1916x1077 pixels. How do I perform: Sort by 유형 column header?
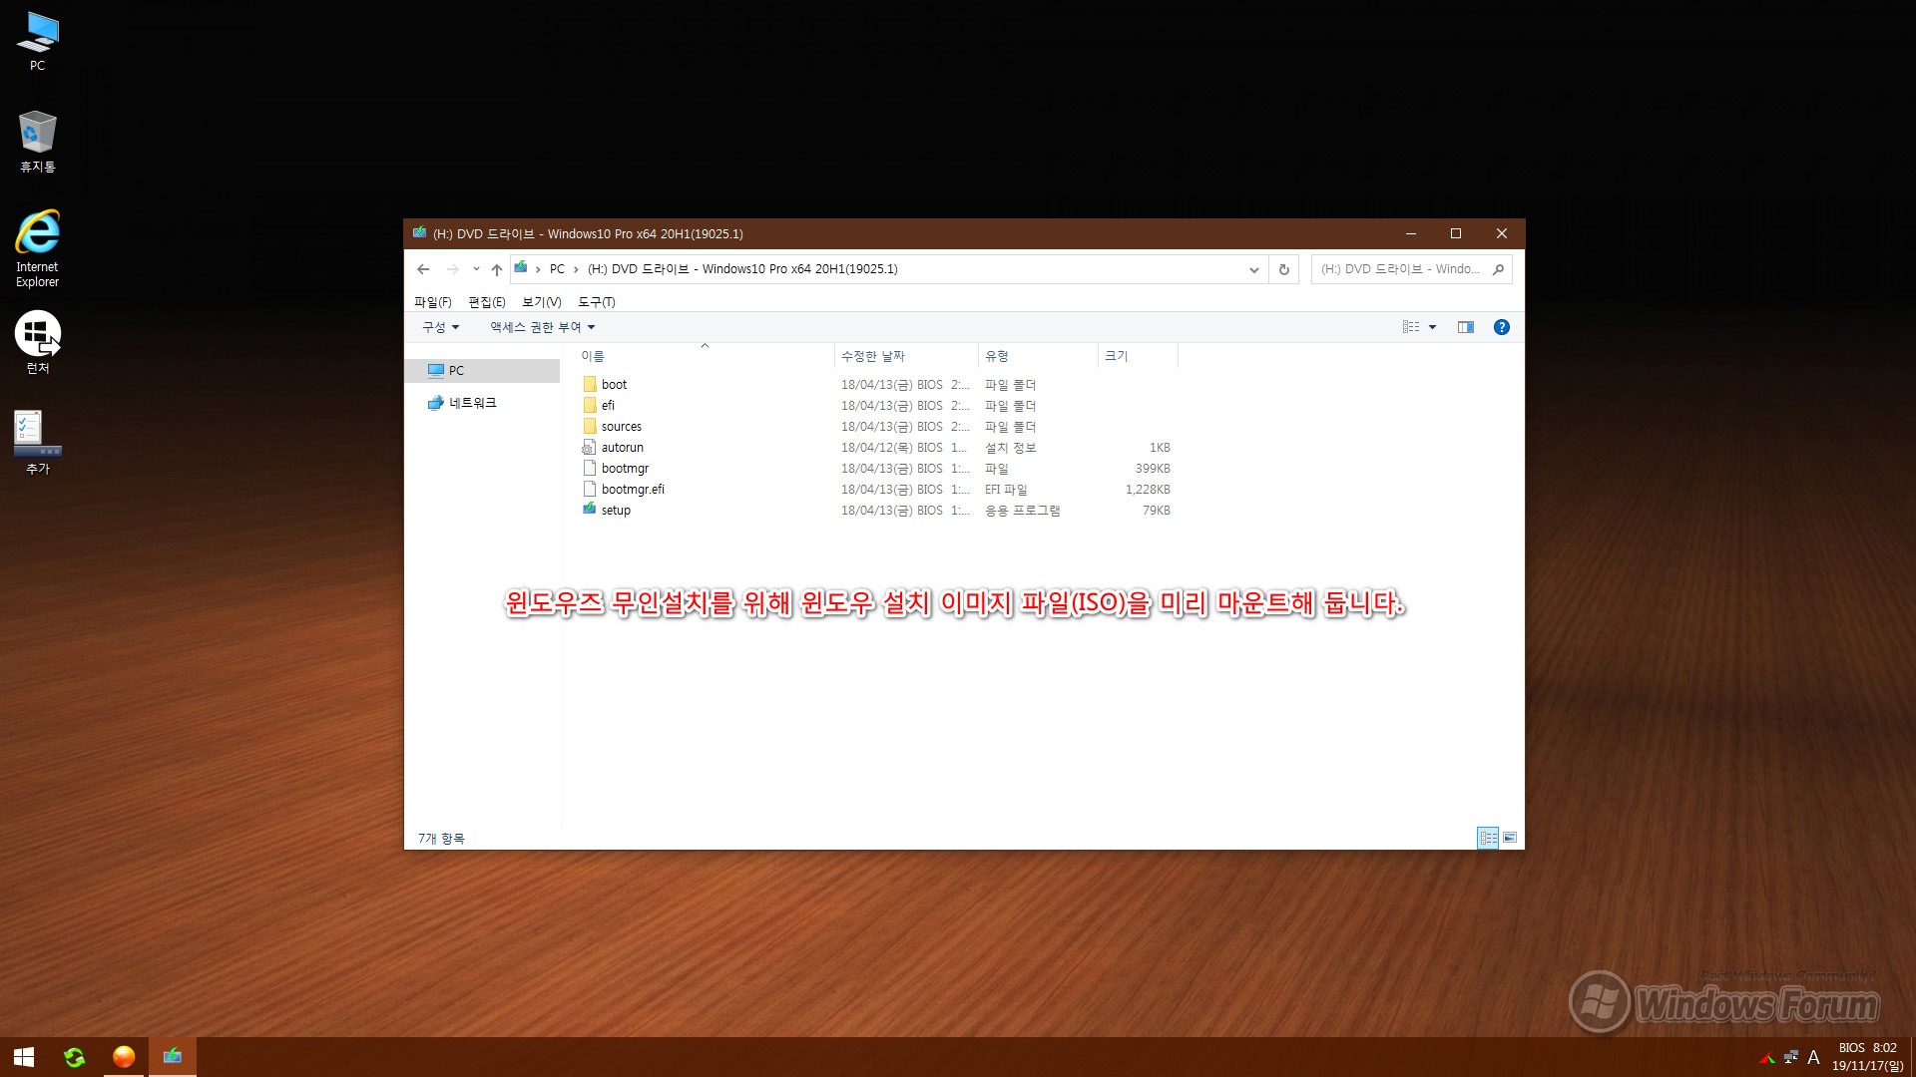pyautogui.click(x=1038, y=356)
